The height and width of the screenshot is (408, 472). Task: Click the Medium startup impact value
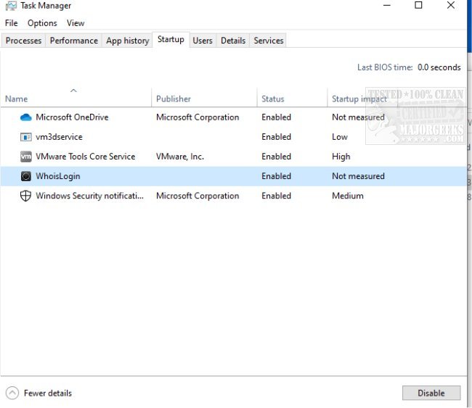click(x=348, y=196)
